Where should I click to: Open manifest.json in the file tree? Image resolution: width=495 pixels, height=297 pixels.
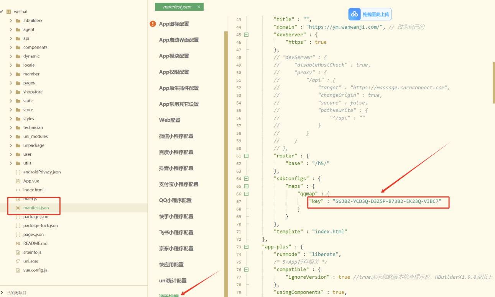click(36, 208)
